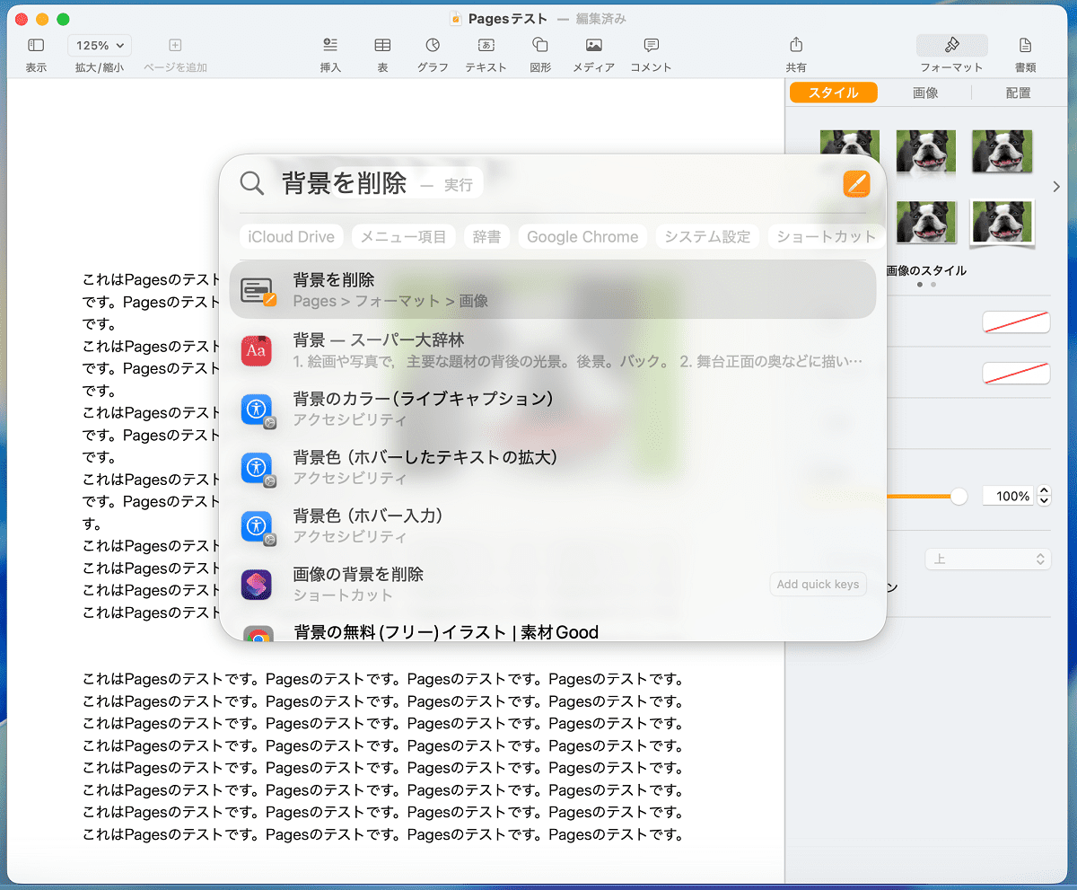Viewport: 1077px width, 890px height.
Task: Click the グラフ chart toolbar icon
Action: coord(433,45)
